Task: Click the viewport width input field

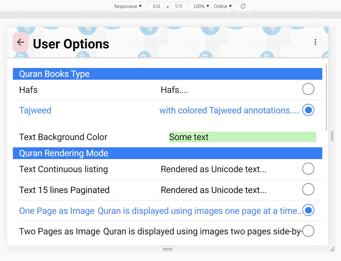Action: tap(156, 6)
